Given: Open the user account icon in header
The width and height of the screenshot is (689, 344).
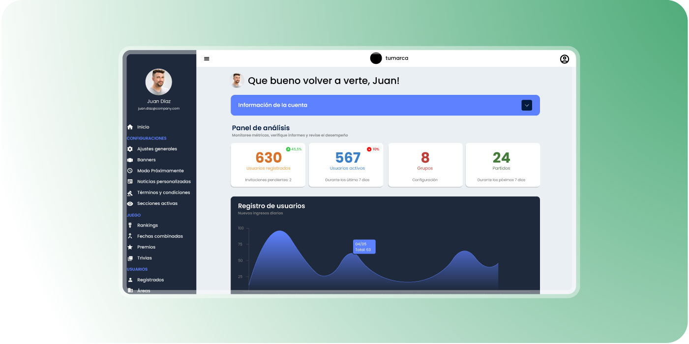Looking at the screenshot, I should click(564, 59).
